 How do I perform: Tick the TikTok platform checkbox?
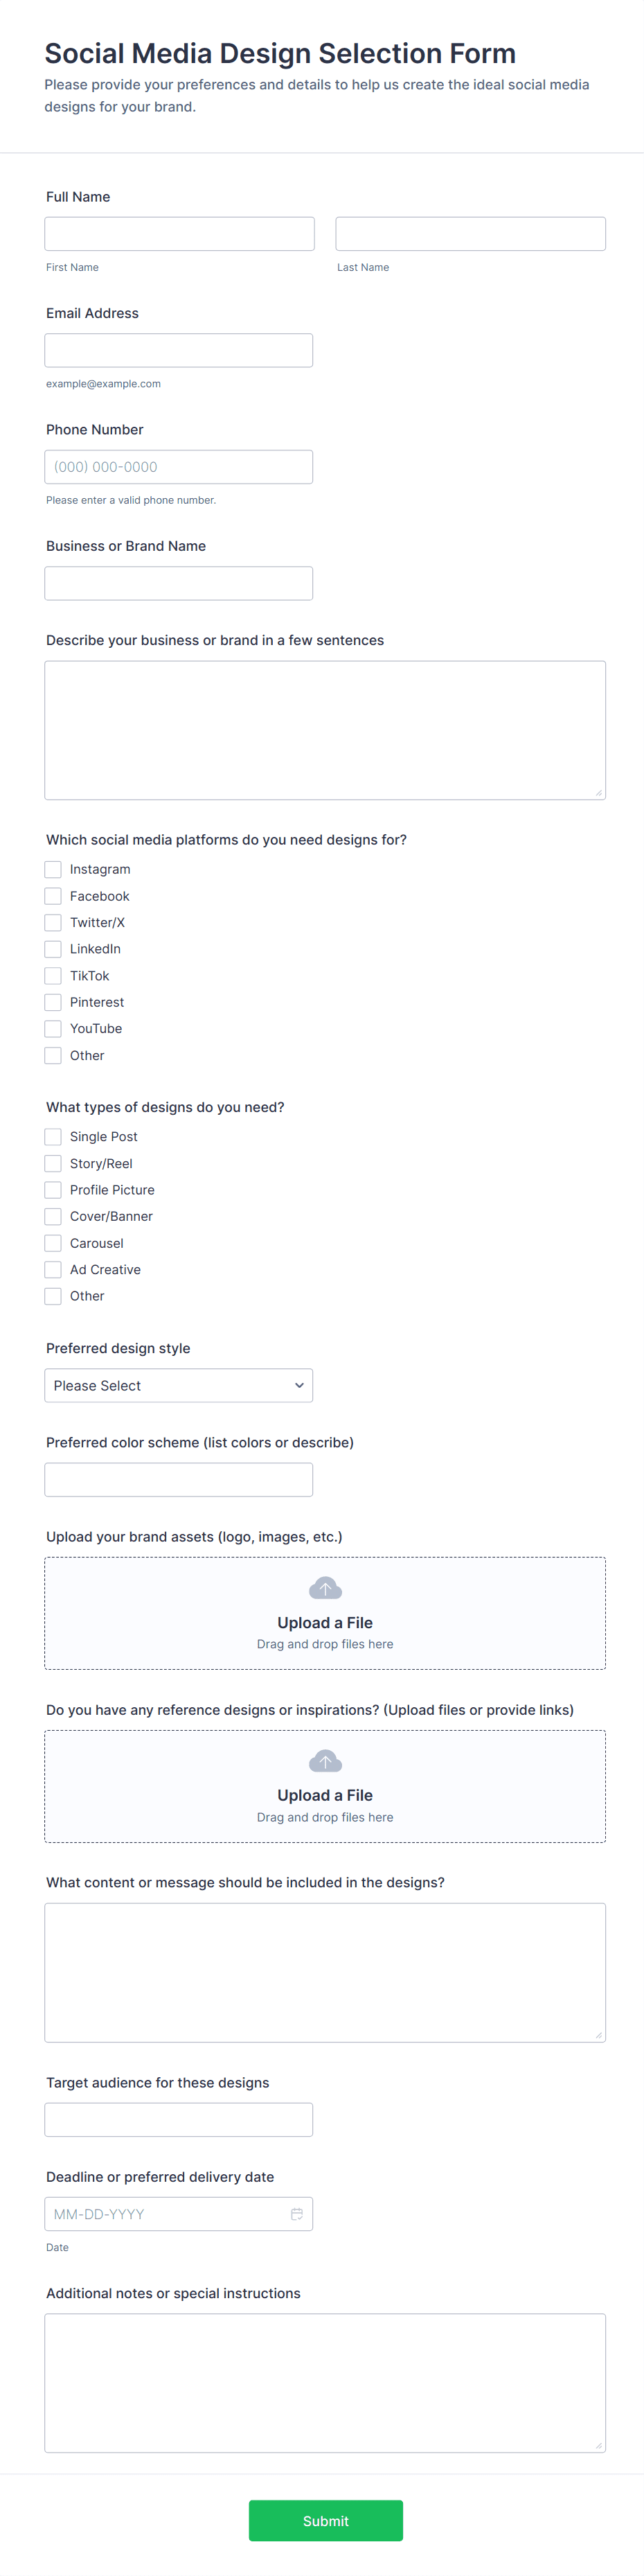[x=53, y=976]
